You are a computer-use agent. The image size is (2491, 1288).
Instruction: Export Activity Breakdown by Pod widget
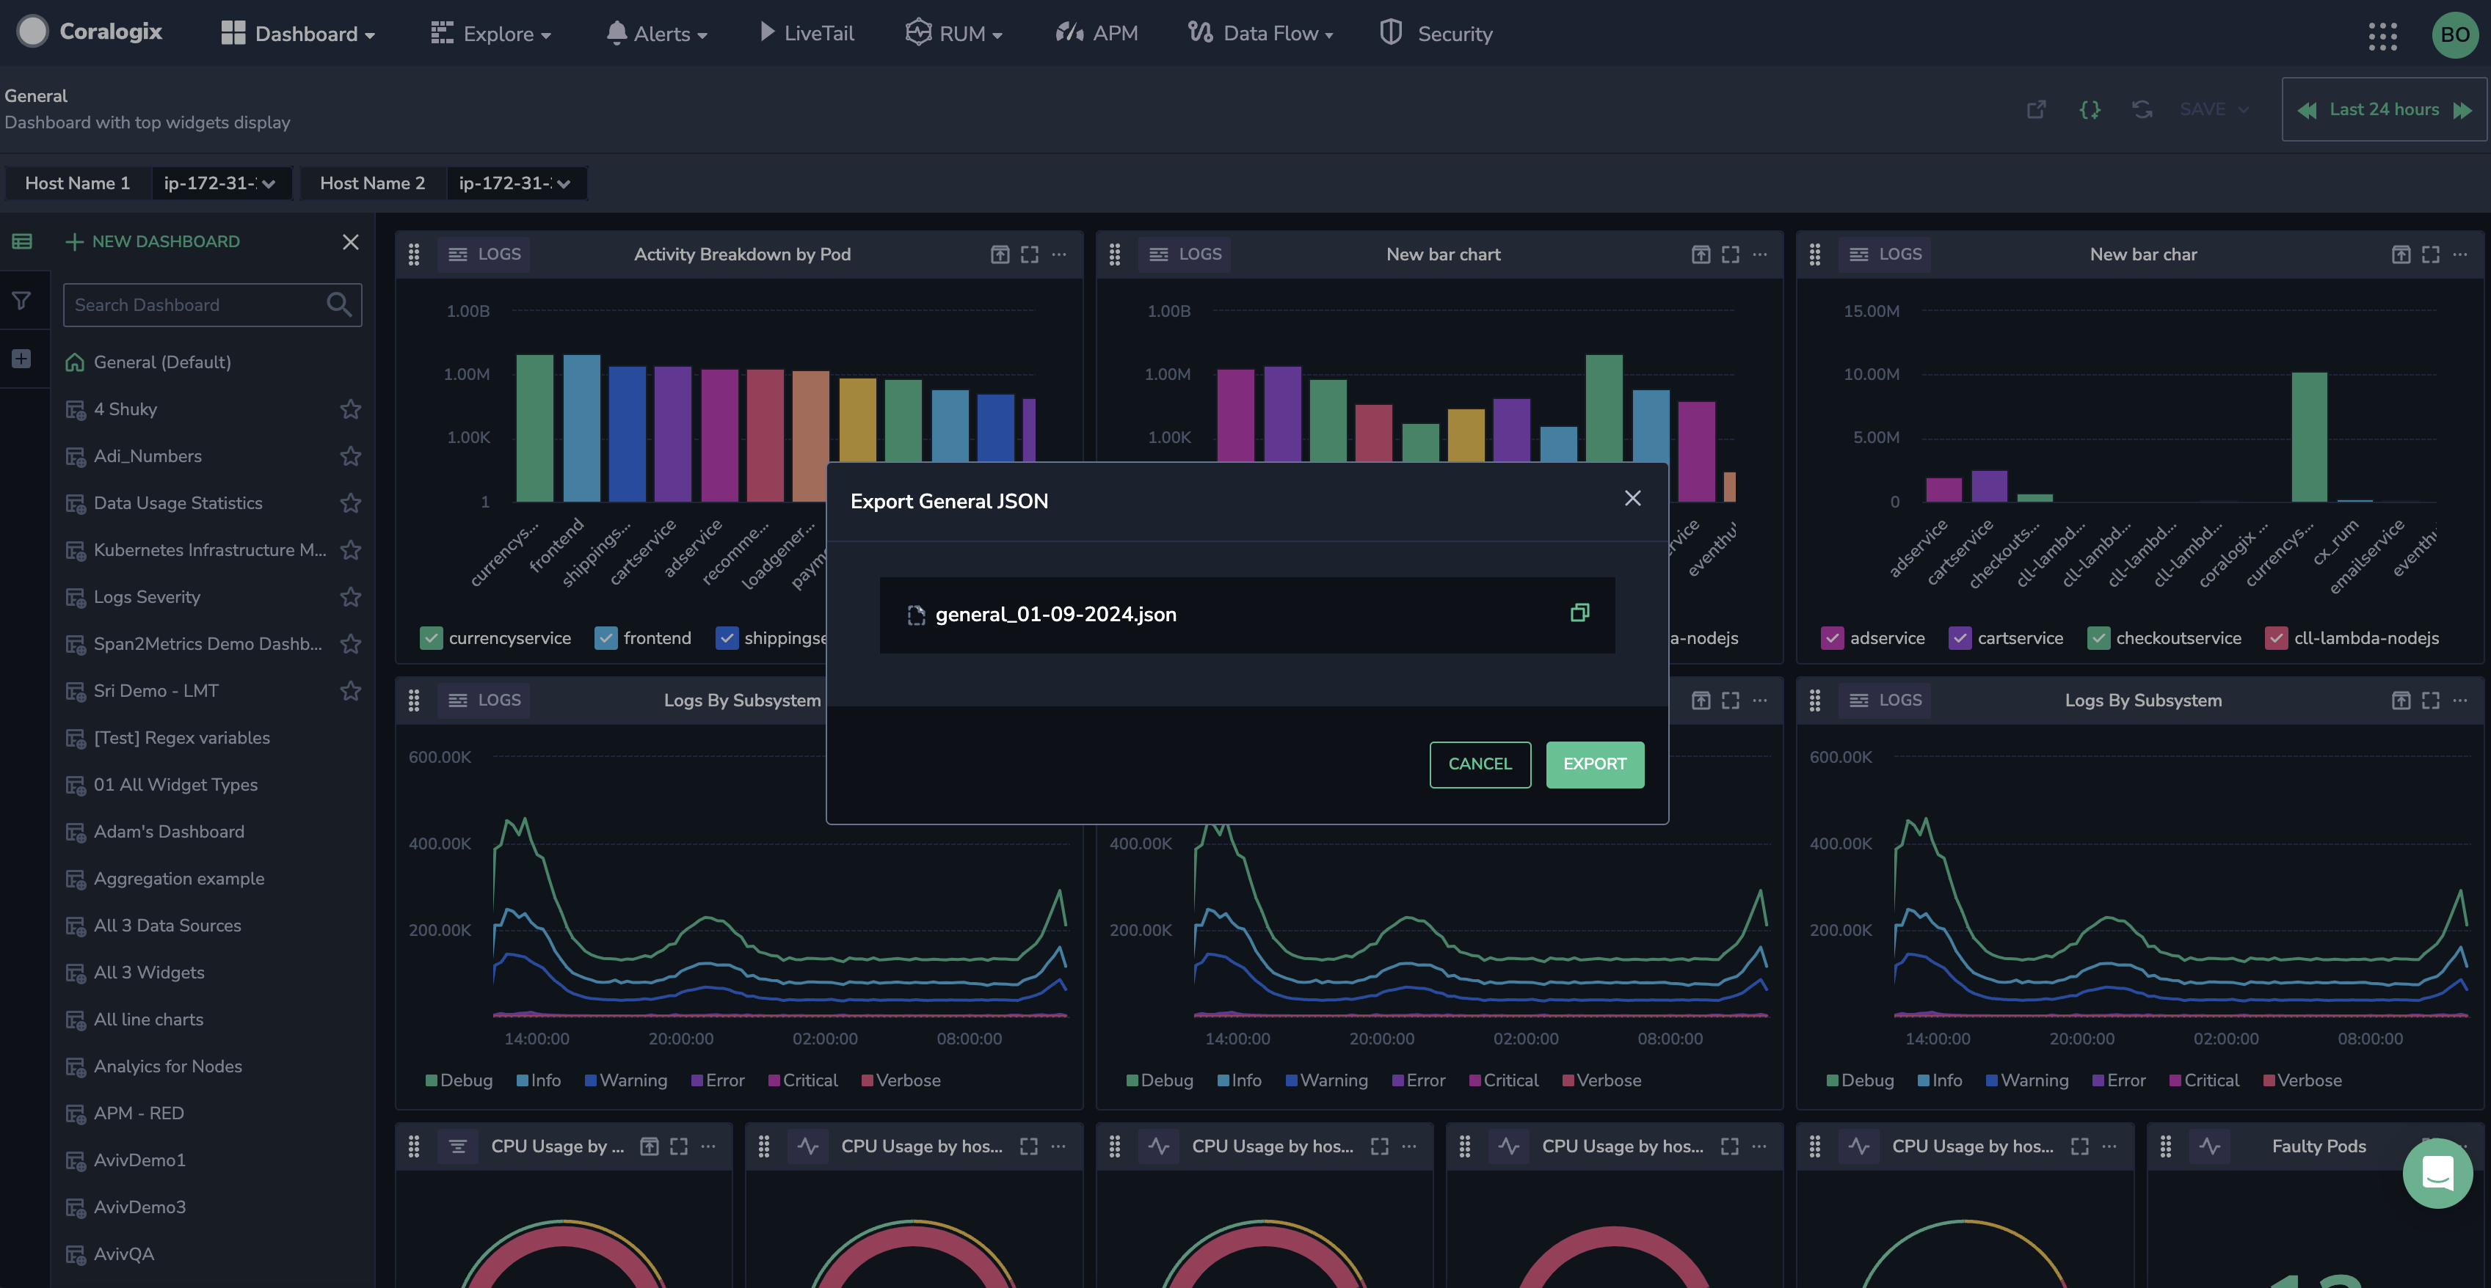click(x=1000, y=254)
